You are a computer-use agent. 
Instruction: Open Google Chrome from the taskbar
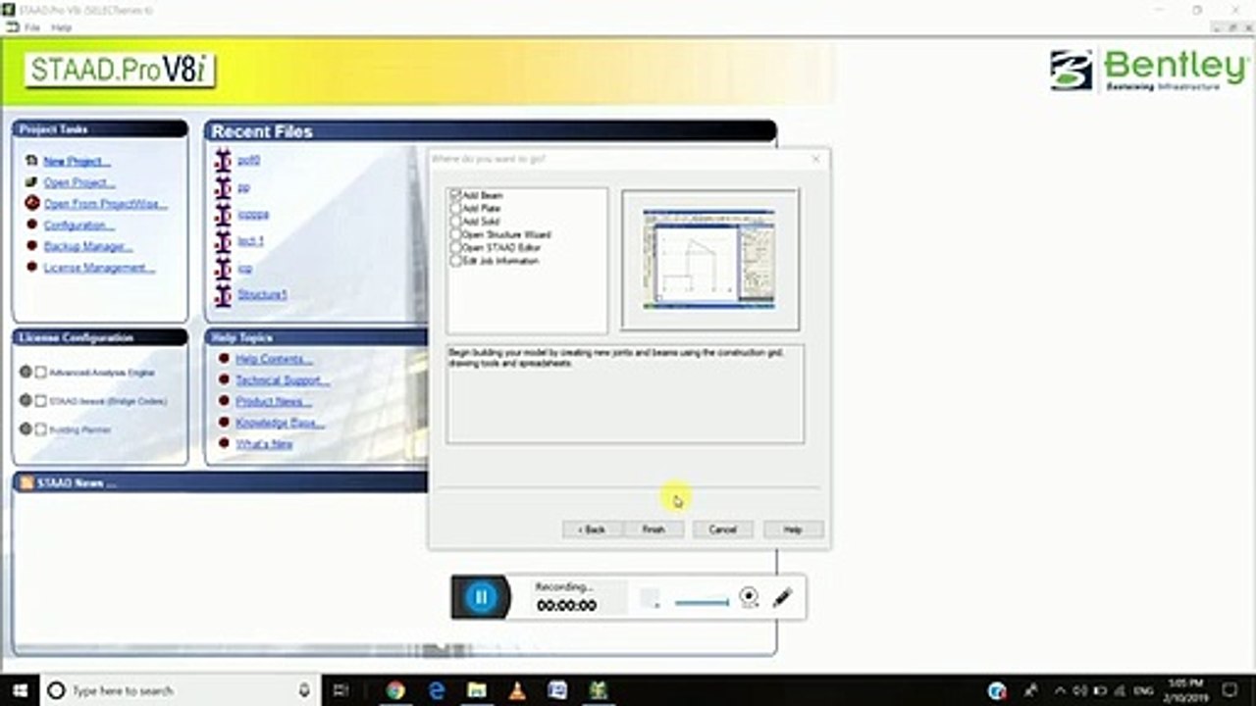395,690
